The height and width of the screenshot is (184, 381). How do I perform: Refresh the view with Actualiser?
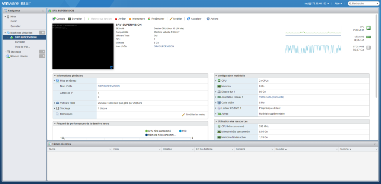coord(194,19)
